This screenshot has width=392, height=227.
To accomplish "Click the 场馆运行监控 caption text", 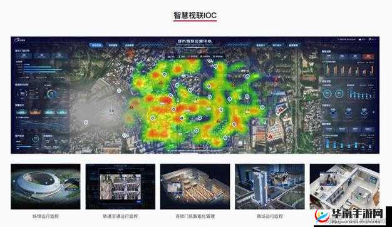I will click(46, 216).
